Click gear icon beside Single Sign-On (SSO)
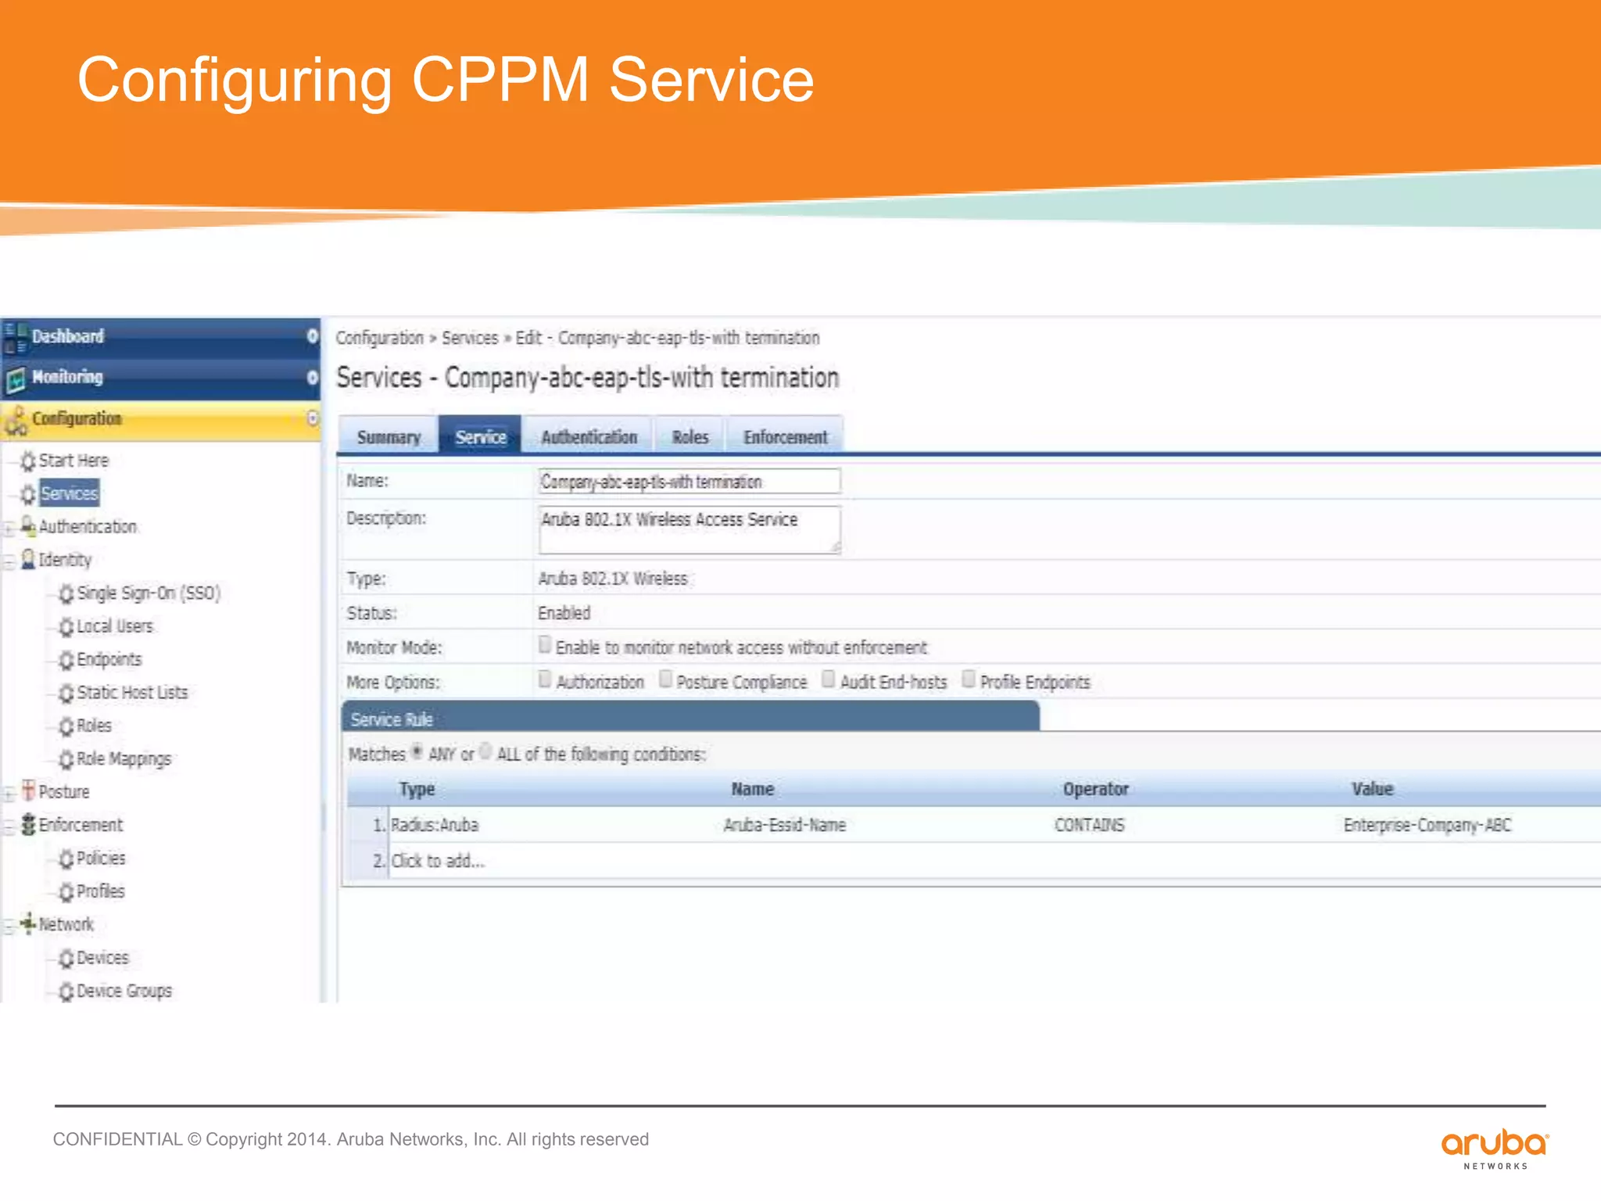Image resolution: width=1601 pixels, height=1201 pixels. 66,594
